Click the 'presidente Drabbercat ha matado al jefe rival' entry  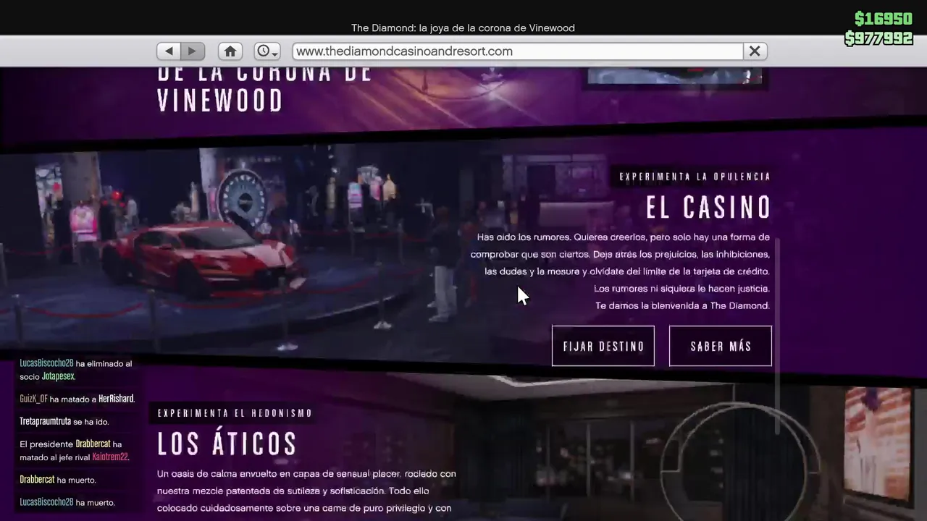pos(74,451)
